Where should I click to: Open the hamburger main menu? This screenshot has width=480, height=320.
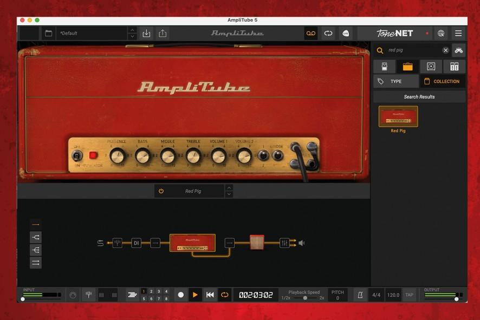[x=458, y=33]
